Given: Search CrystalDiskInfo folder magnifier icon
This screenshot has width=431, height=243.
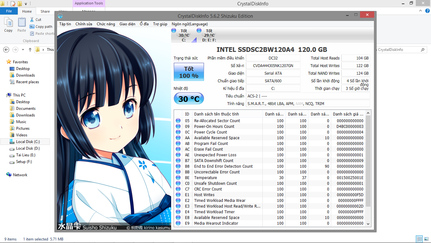Looking at the screenshot, I should [x=422, y=50].
